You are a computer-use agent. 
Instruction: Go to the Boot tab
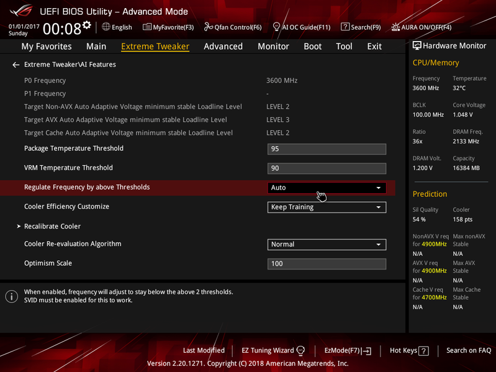(312, 47)
